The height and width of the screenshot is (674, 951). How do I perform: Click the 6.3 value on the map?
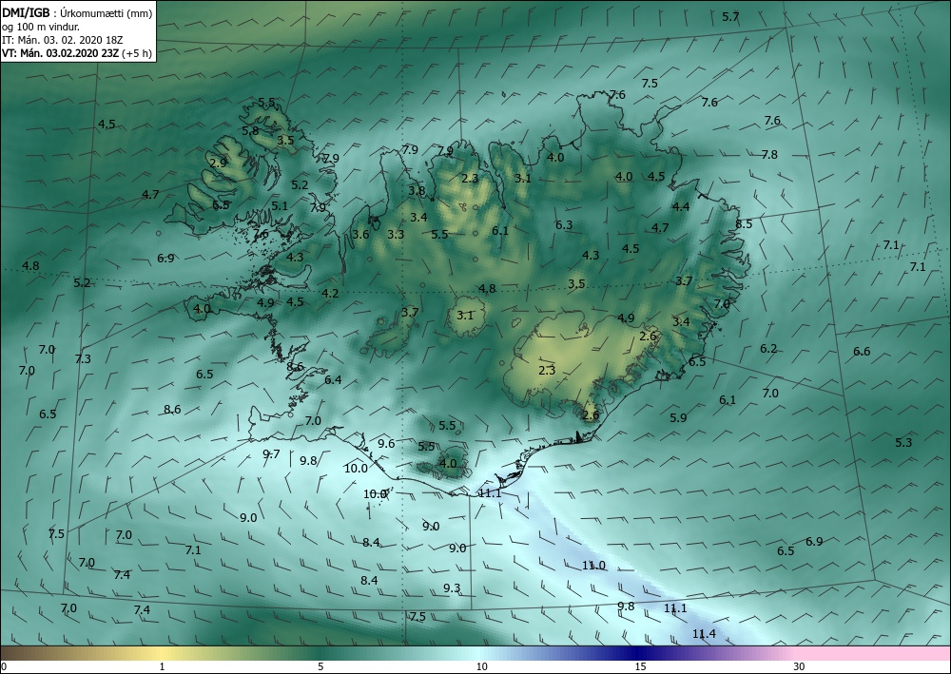[564, 225]
